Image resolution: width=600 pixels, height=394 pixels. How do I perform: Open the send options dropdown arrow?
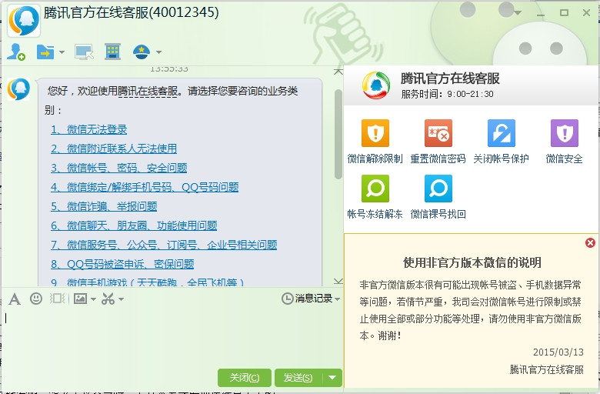[x=332, y=378]
